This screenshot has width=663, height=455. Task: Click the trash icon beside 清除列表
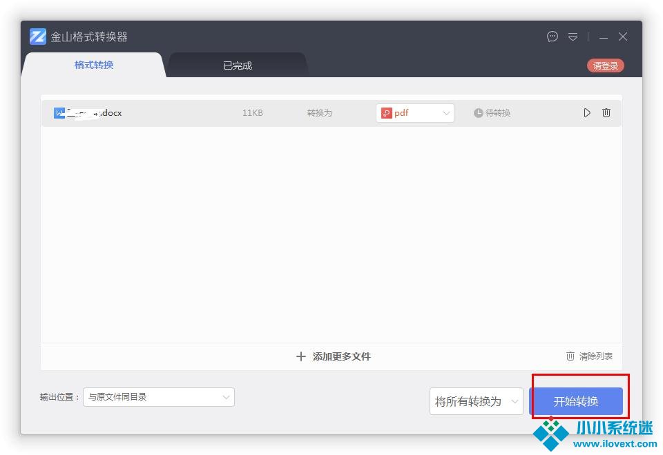[x=570, y=356]
